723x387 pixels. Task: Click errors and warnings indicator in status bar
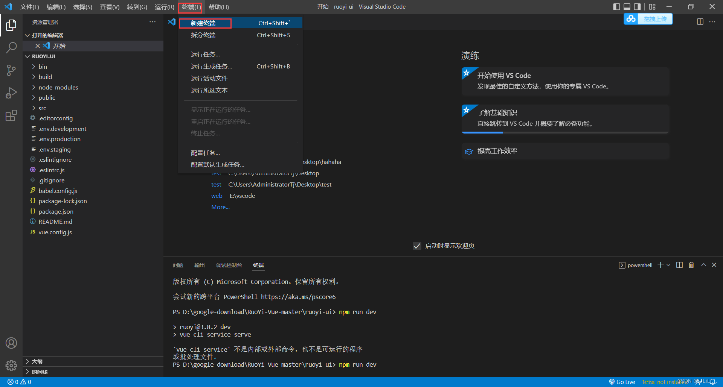tap(20, 382)
